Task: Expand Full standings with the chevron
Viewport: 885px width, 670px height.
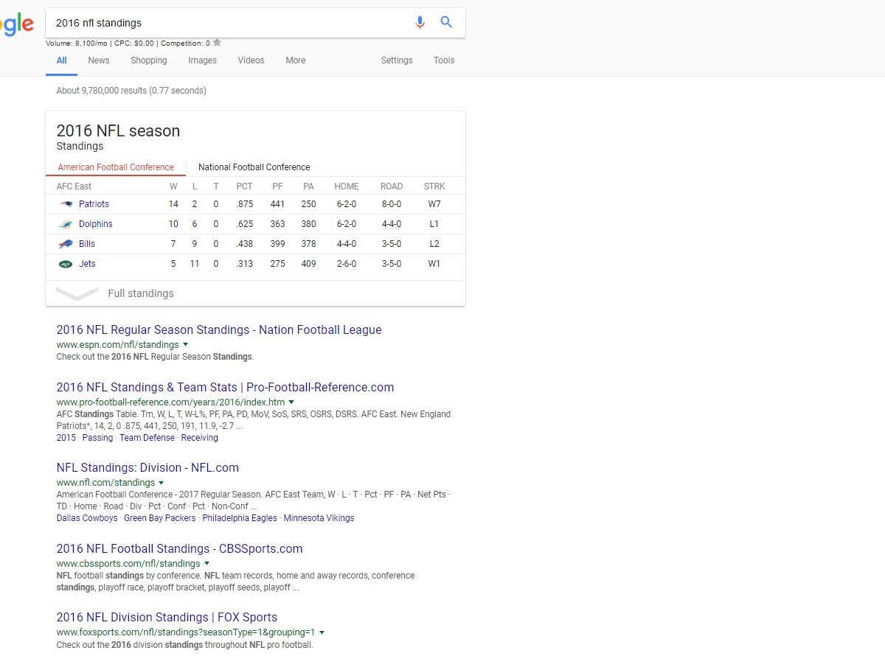Action: 77,293
